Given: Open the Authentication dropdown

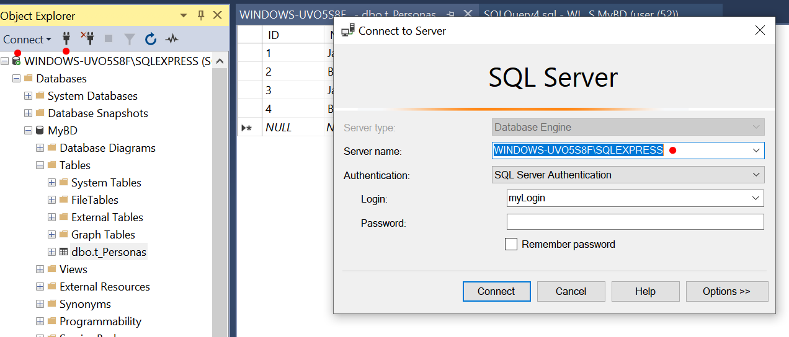Looking at the screenshot, I should coord(628,175).
